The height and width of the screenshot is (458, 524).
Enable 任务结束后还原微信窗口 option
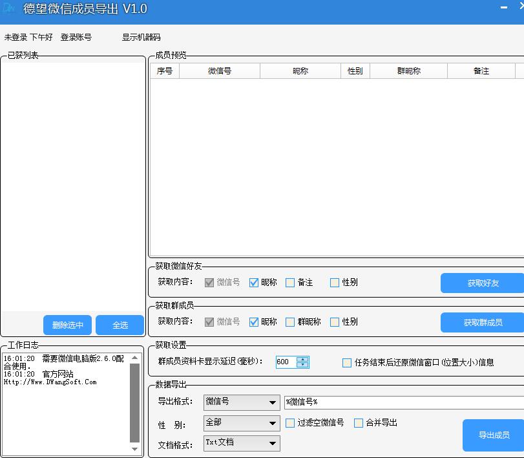[x=346, y=363]
